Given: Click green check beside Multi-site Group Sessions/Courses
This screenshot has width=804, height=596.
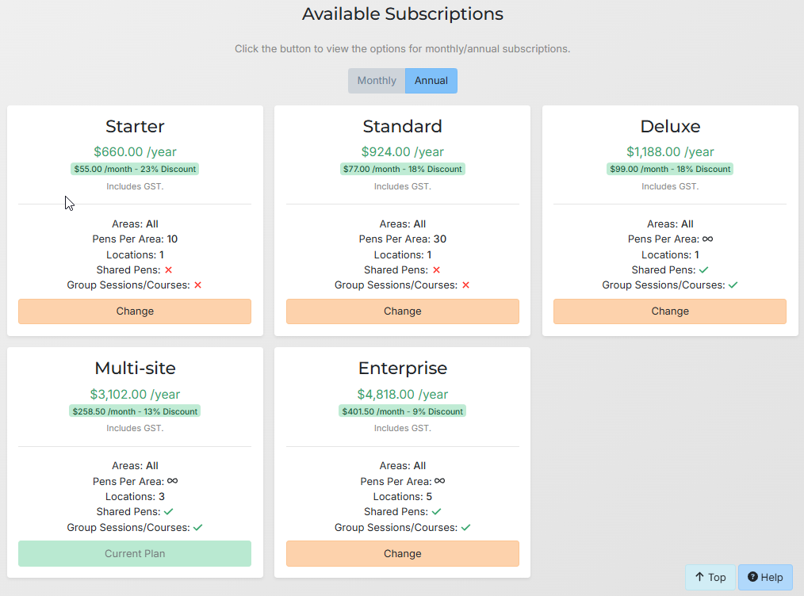Looking at the screenshot, I should [x=198, y=527].
